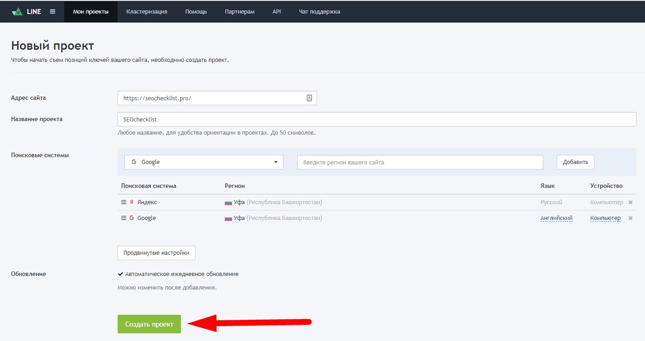Viewport: 645px width, 341px height.
Task: Open the Помощь menu item
Action: 196,11
